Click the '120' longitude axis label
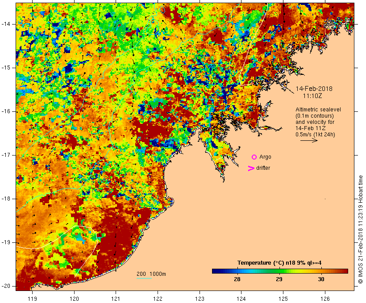This screenshot has width=366, height=303. (74, 299)
